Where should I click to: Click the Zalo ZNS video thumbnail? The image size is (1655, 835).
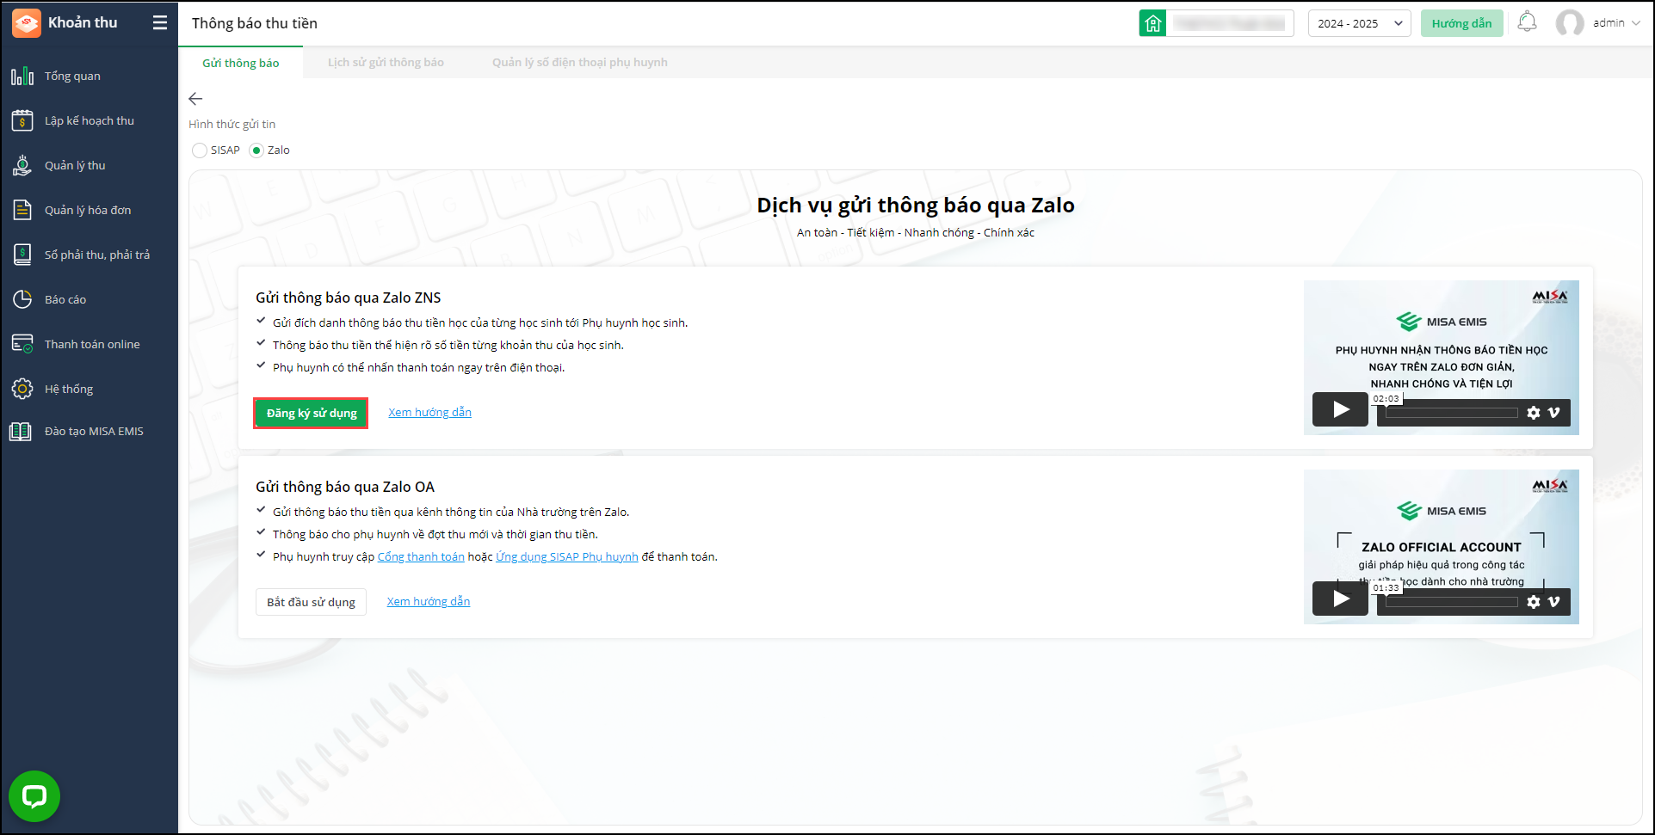(x=1442, y=358)
